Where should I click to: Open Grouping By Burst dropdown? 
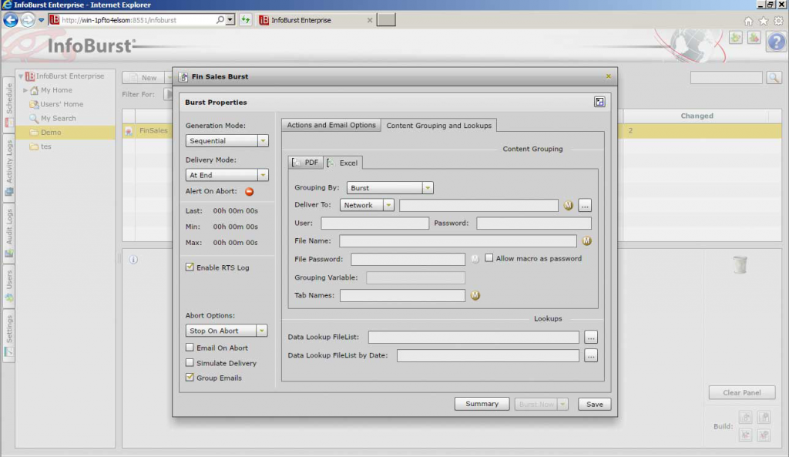(427, 188)
